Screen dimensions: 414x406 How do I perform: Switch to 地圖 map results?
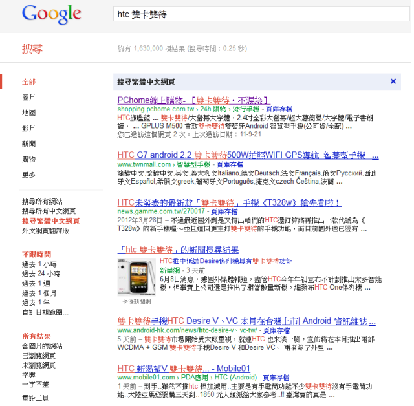(28, 113)
